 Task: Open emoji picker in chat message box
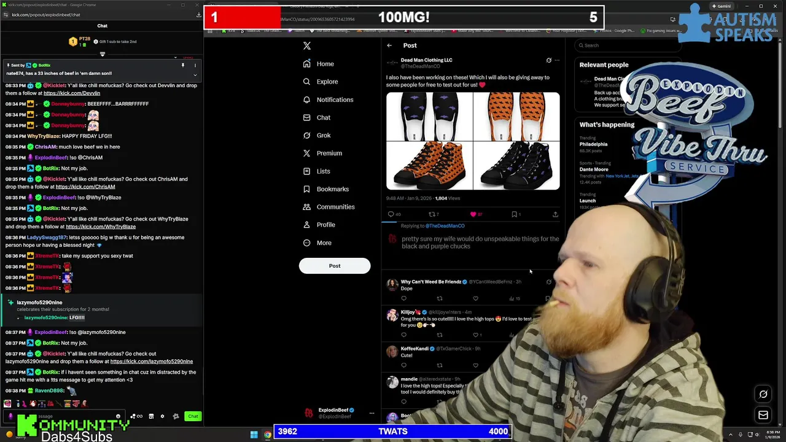click(118, 416)
